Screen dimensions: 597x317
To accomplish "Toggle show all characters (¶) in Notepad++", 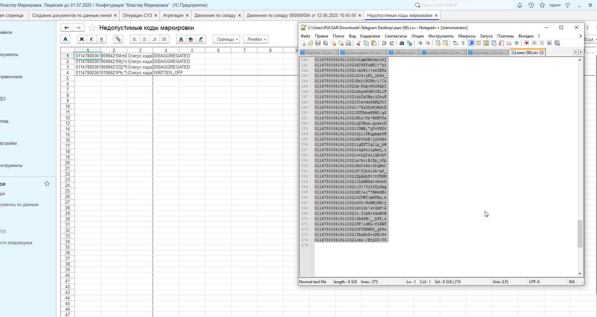I will point(463,43).
